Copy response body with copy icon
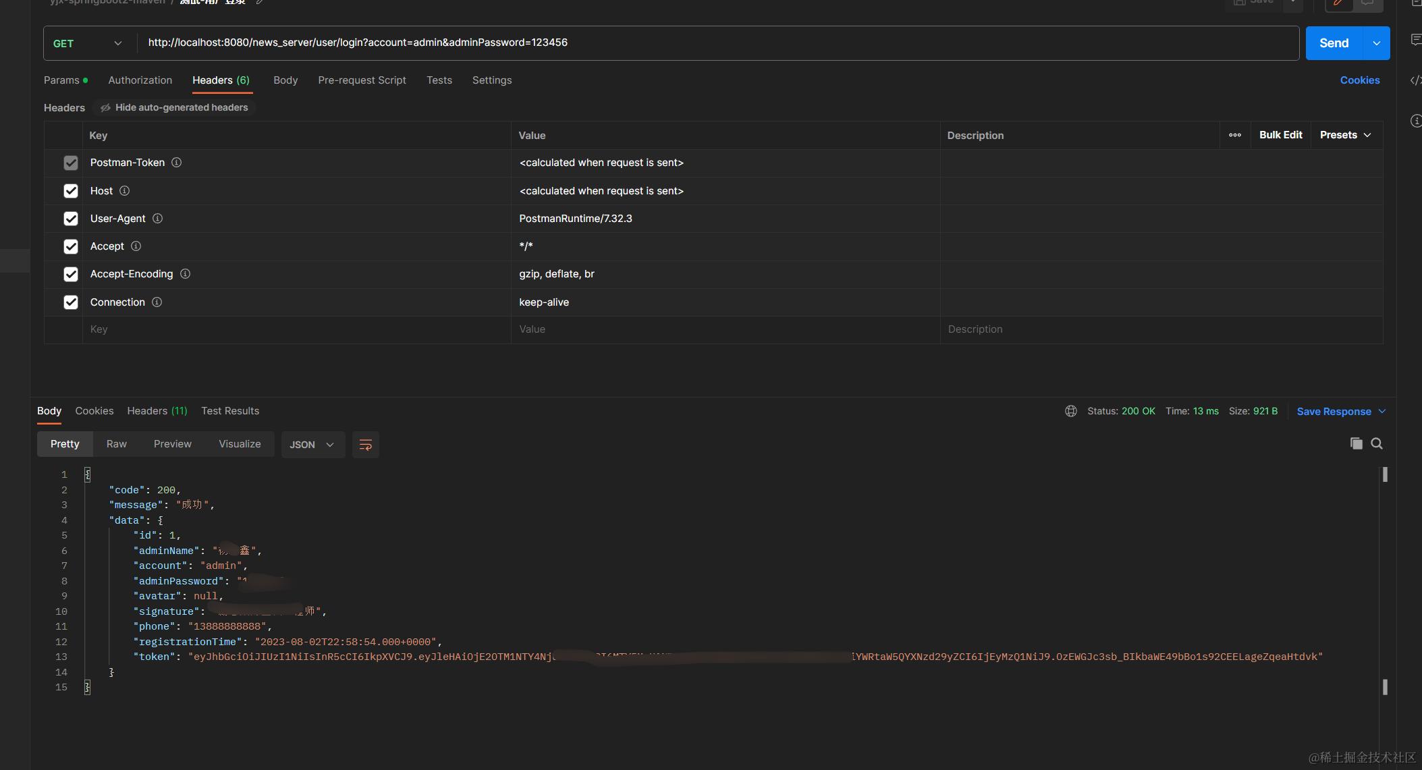 click(x=1356, y=443)
